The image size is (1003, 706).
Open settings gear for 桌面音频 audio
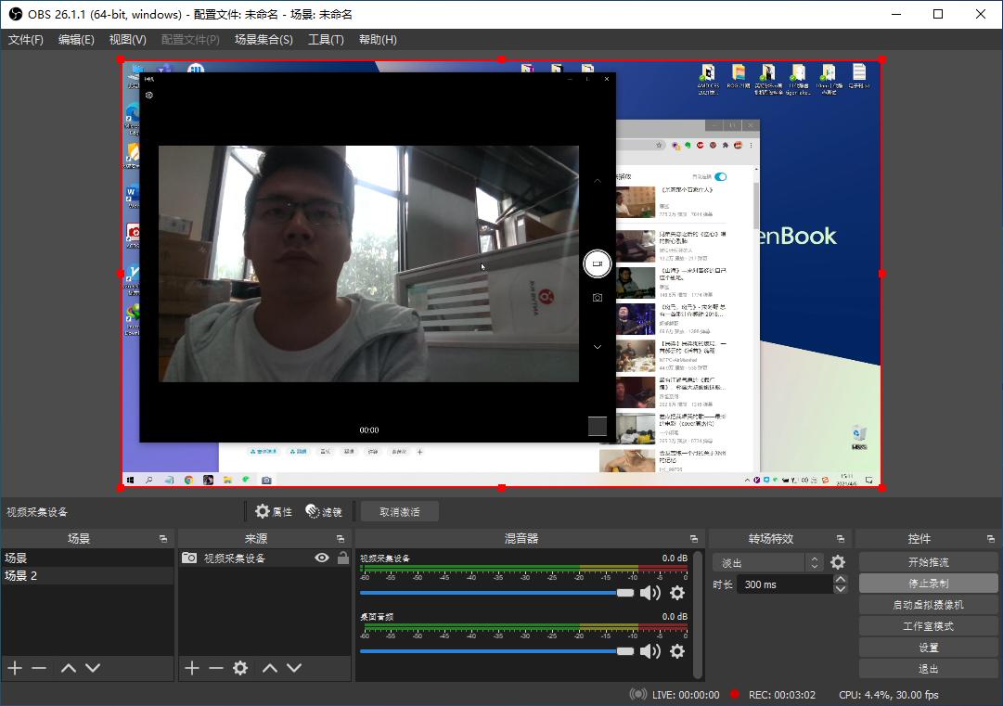point(677,651)
